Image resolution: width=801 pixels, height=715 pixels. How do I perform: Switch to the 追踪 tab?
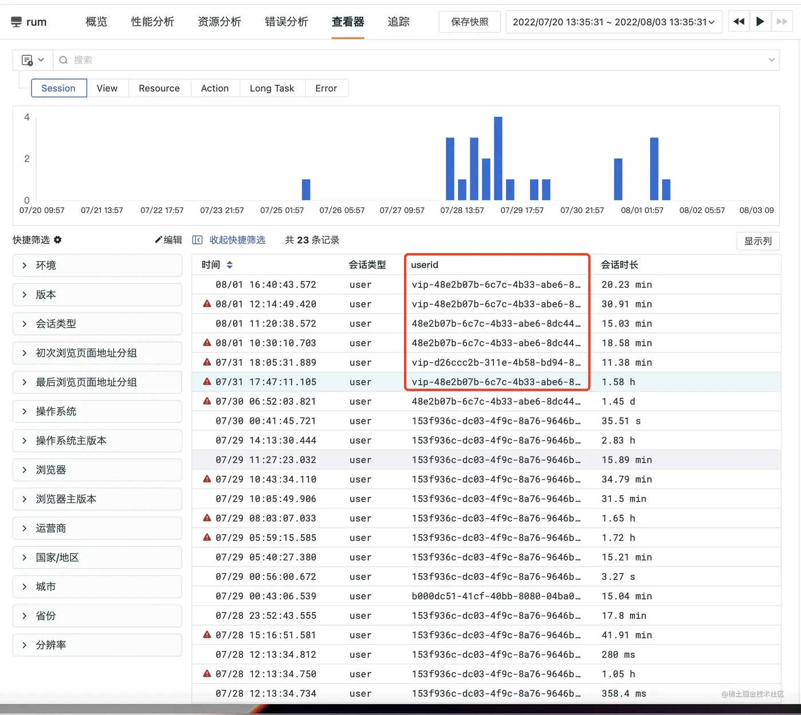[398, 22]
